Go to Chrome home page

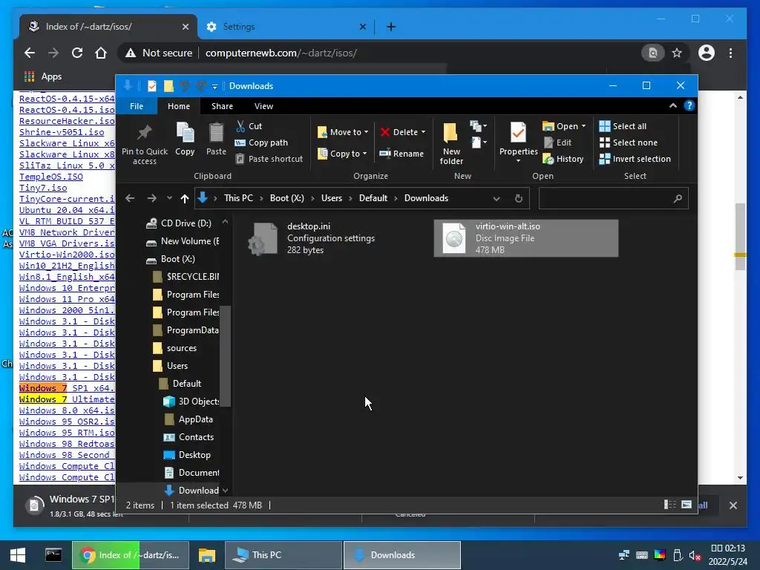(101, 53)
